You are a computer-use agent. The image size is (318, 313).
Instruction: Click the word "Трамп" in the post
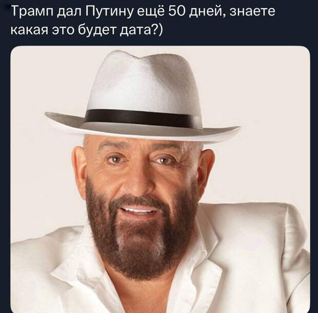tap(32, 12)
